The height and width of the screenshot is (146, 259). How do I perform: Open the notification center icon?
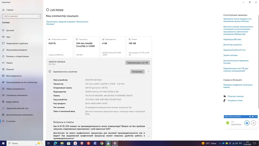255,143
